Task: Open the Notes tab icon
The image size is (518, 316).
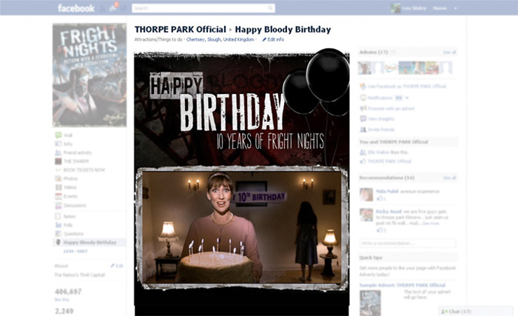Action: click(58, 216)
